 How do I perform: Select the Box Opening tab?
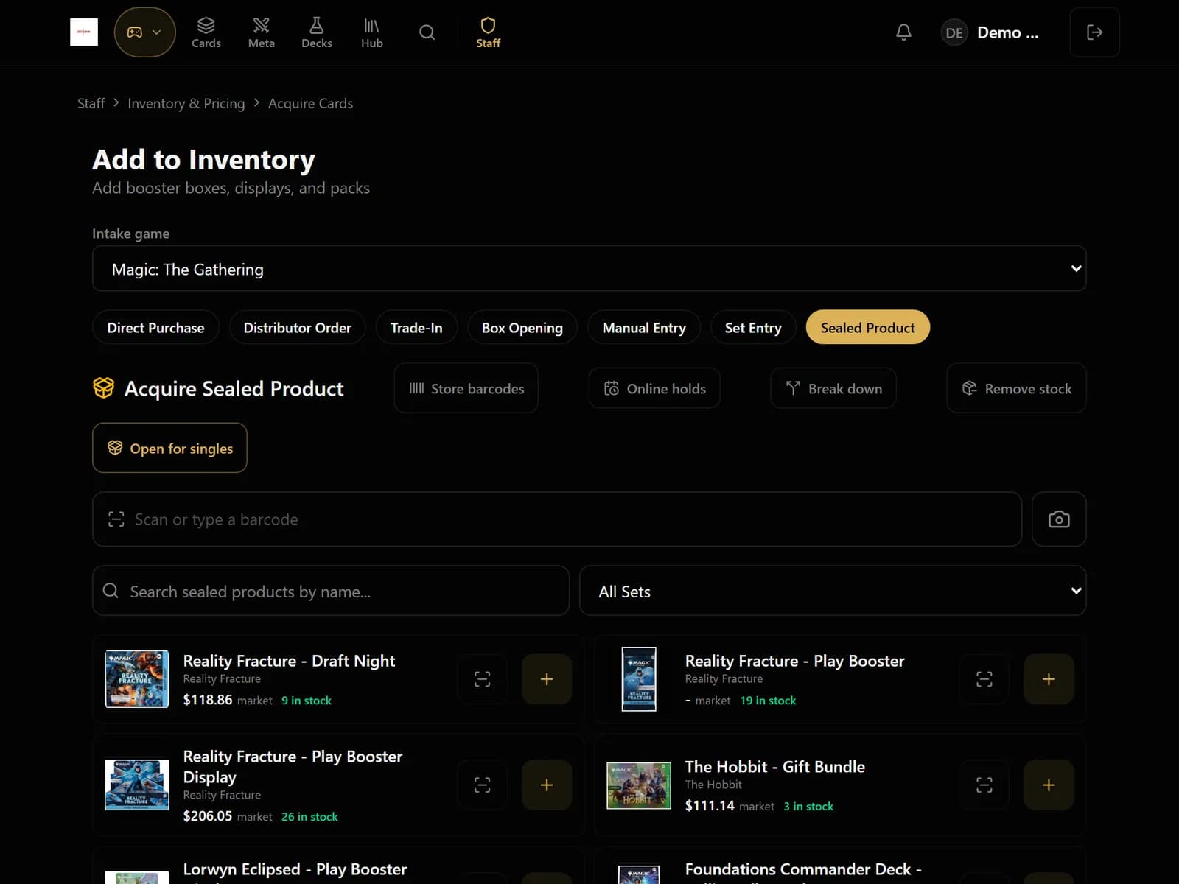tap(522, 327)
